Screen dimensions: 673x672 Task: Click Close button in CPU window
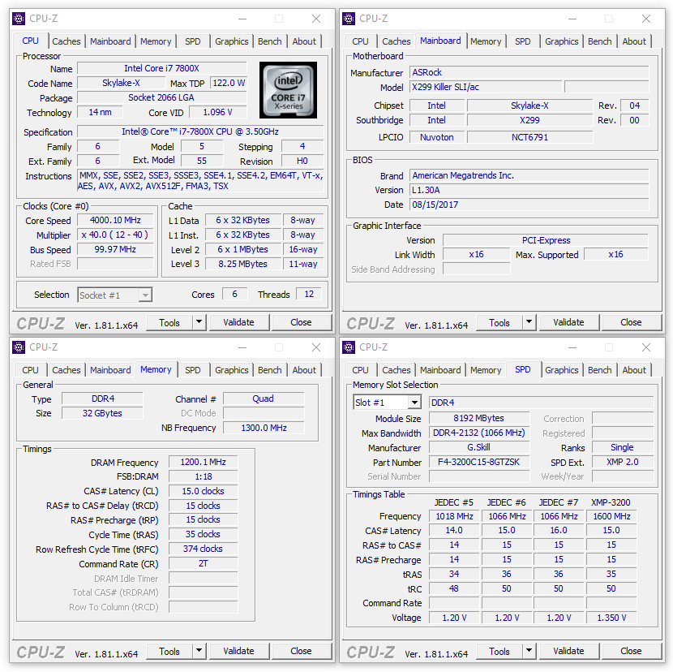click(x=301, y=322)
